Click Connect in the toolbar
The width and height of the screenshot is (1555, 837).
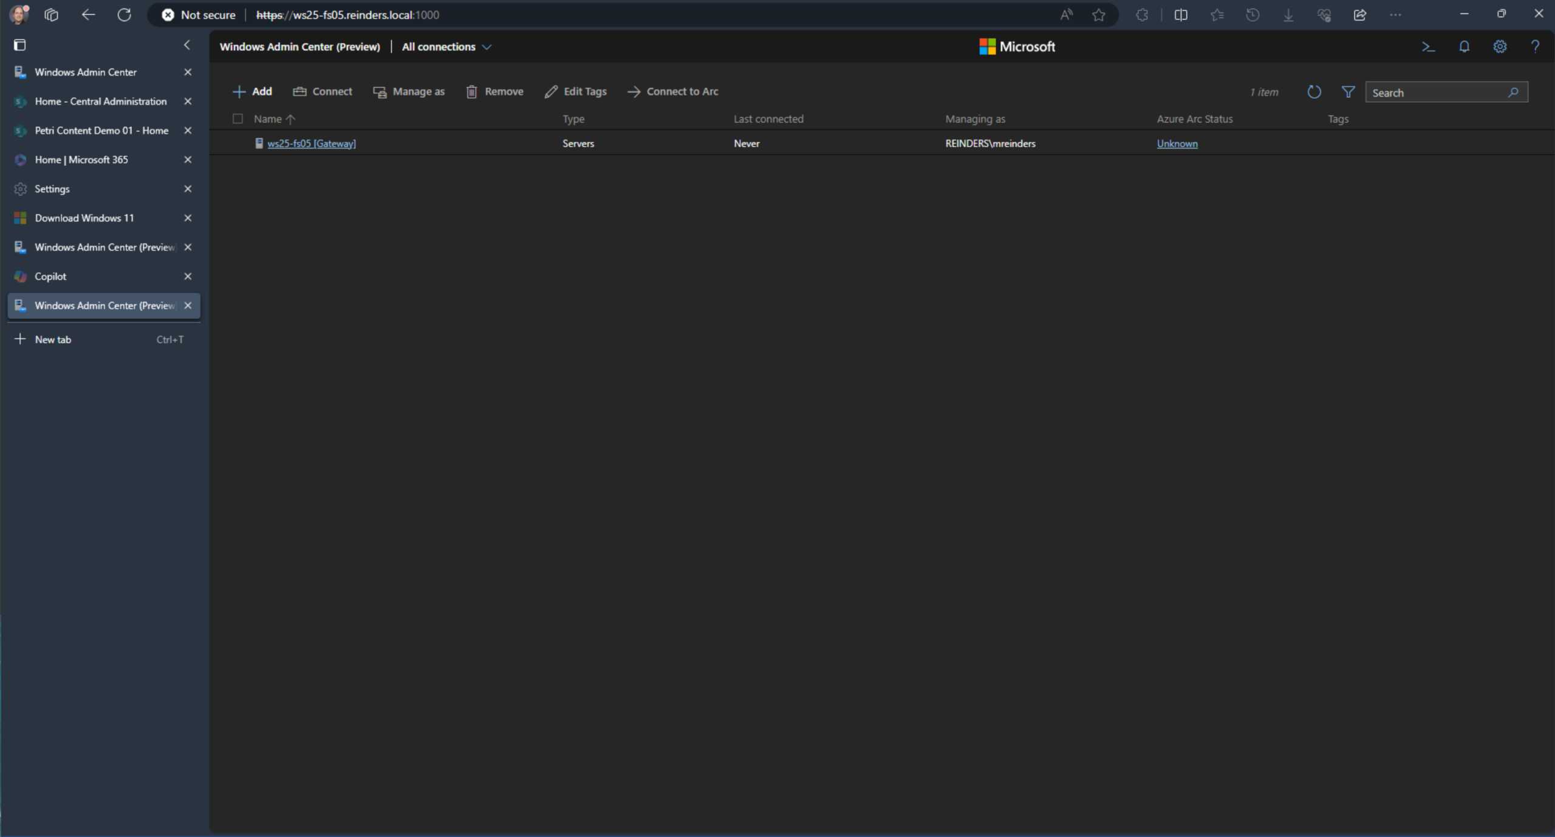coord(323,92)
